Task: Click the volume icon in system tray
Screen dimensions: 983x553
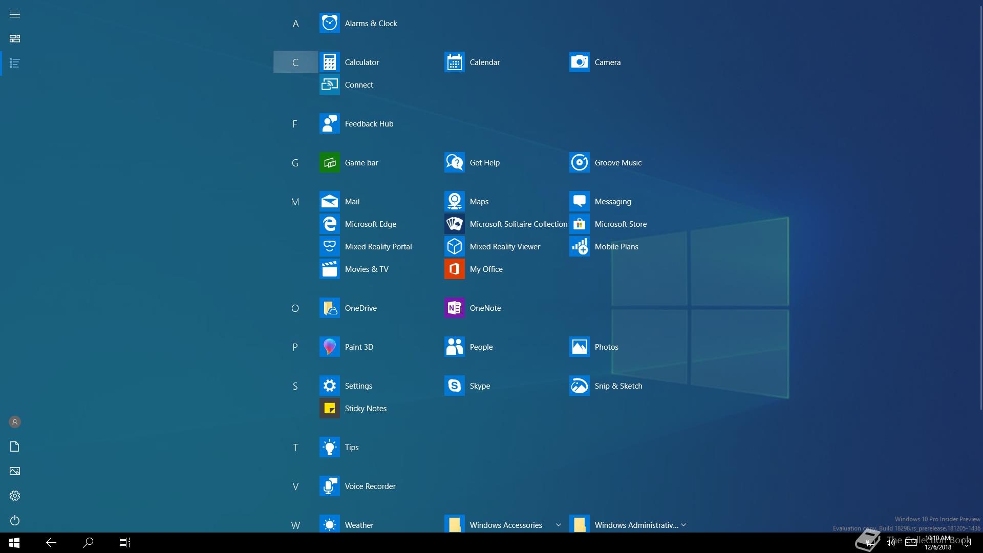Action: (891, 543)
